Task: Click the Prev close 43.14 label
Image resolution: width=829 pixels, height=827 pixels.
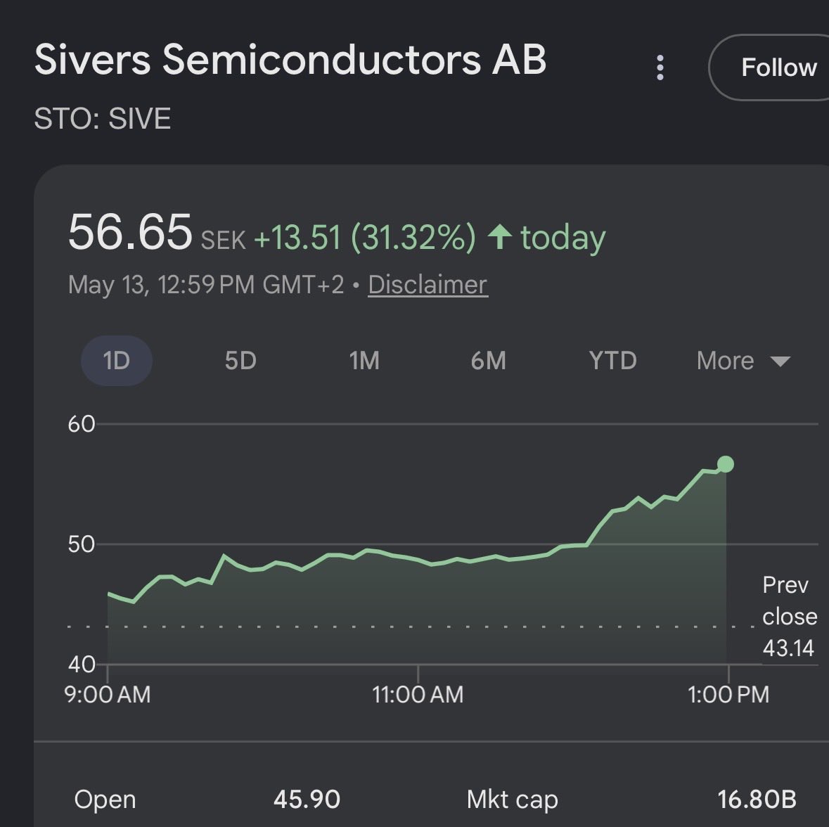Action: [790, 617]
